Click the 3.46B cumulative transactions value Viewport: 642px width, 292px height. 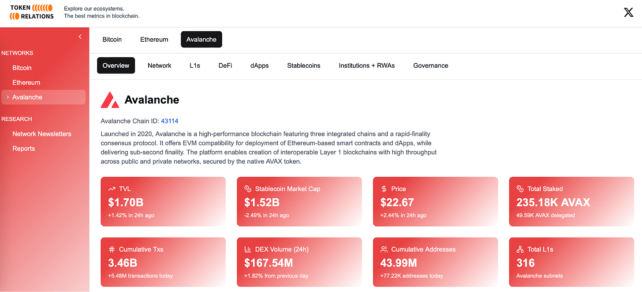(123, 263)
